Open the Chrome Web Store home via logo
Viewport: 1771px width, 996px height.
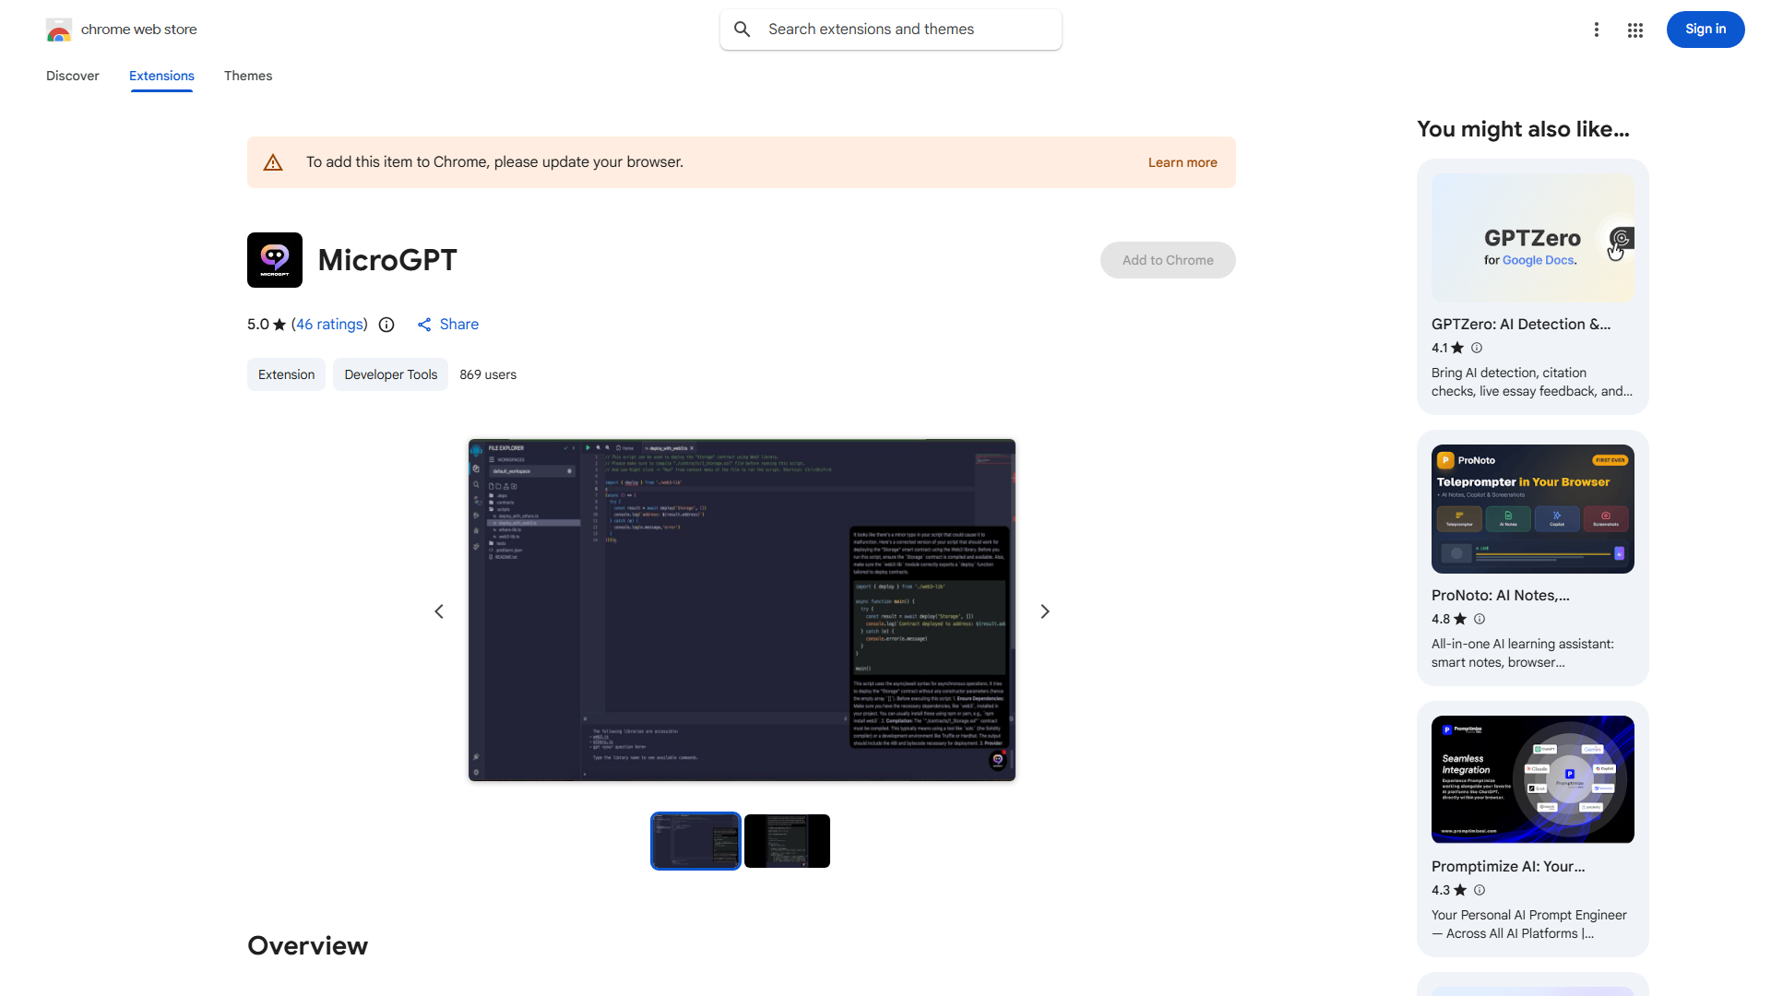pos(59,29)
